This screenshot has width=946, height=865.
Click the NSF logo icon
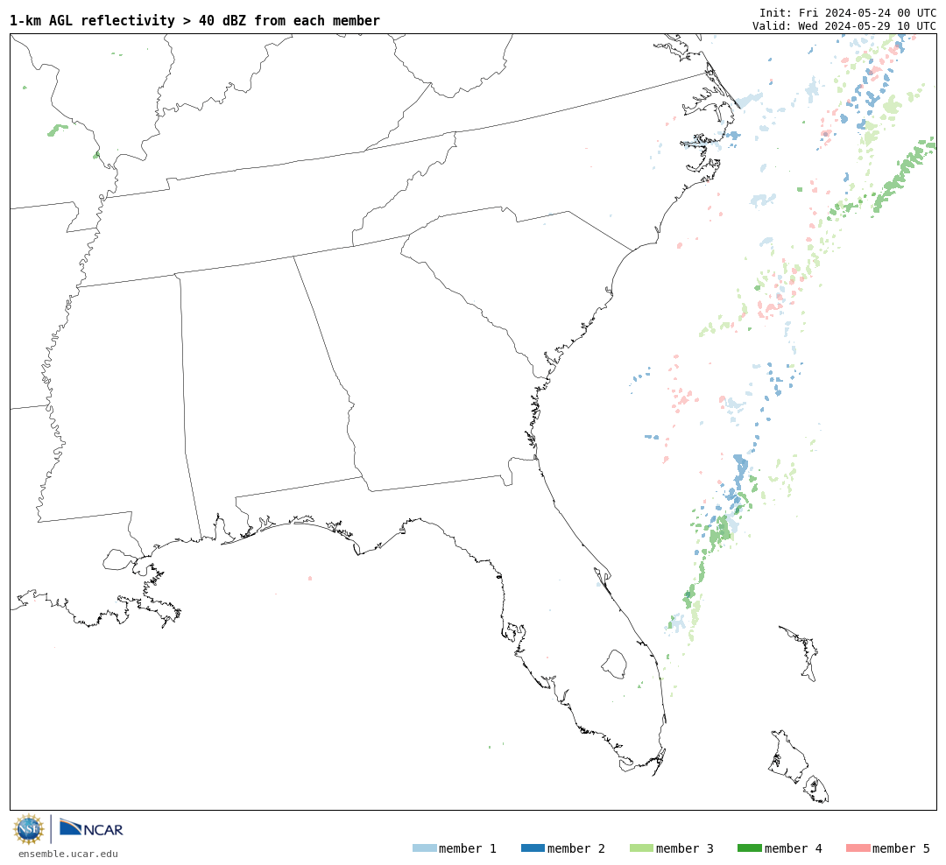28,829
